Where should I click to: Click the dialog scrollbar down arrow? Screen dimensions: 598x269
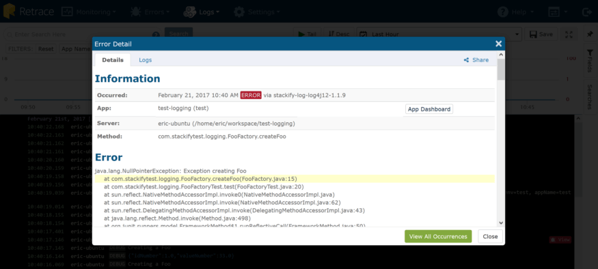tap(501, 223)
